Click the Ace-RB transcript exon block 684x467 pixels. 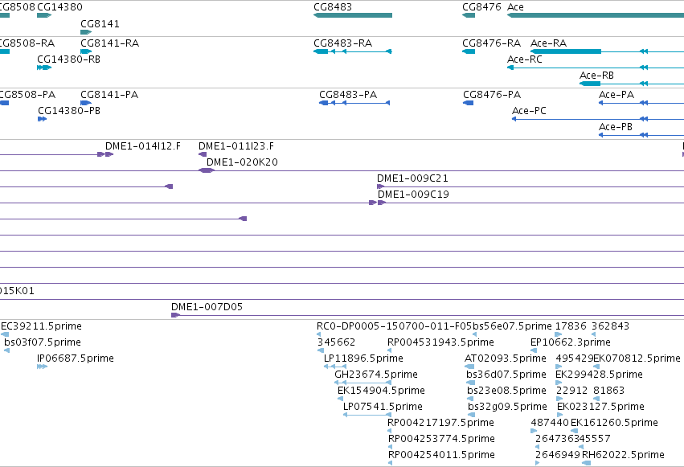(590, 84)
